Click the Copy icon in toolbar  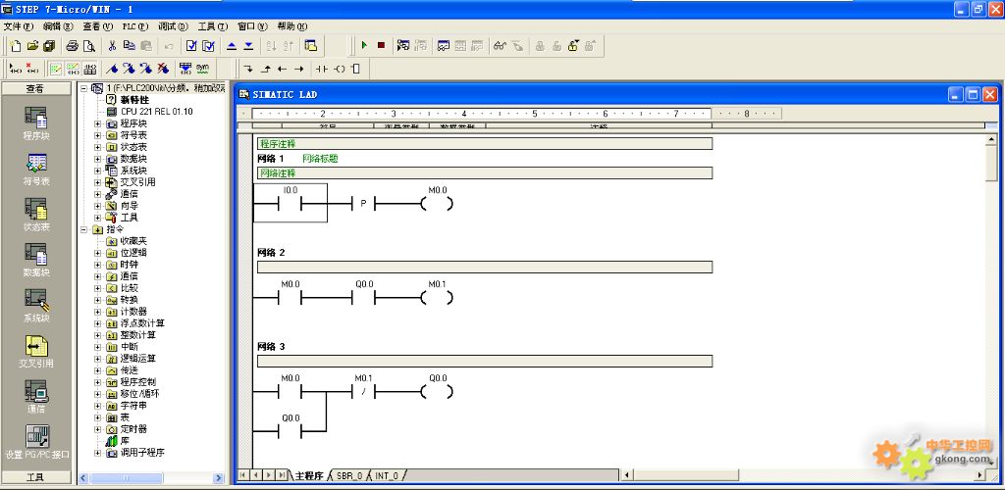pos(129,46)
